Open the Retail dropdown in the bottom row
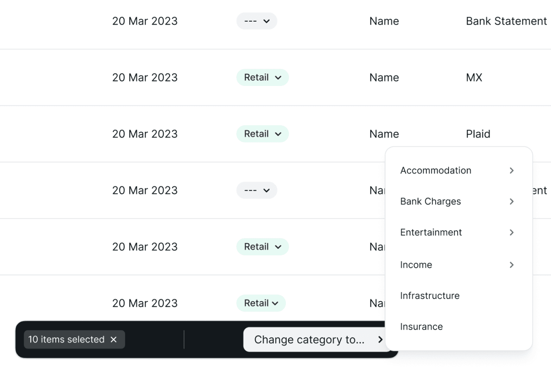This screenshot has height=375, width=551. pos(261,303)
